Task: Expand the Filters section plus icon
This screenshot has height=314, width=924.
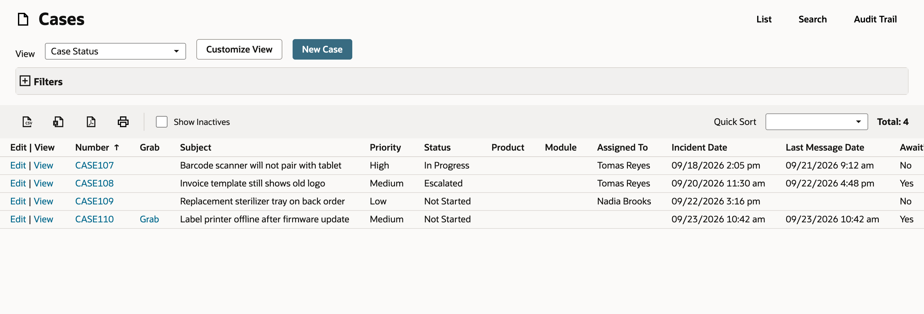Action: point(25,81)
